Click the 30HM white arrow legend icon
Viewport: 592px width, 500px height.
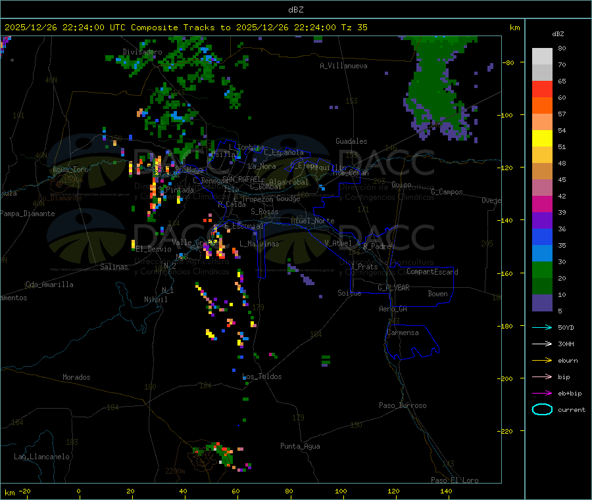pos(542,344)
